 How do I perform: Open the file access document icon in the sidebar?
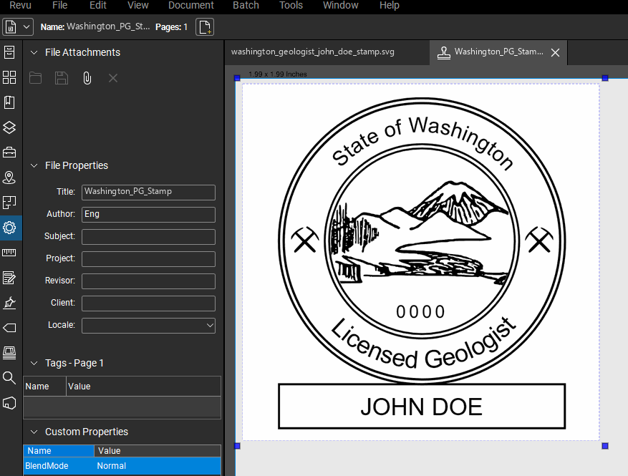click(x=9, y=52)
